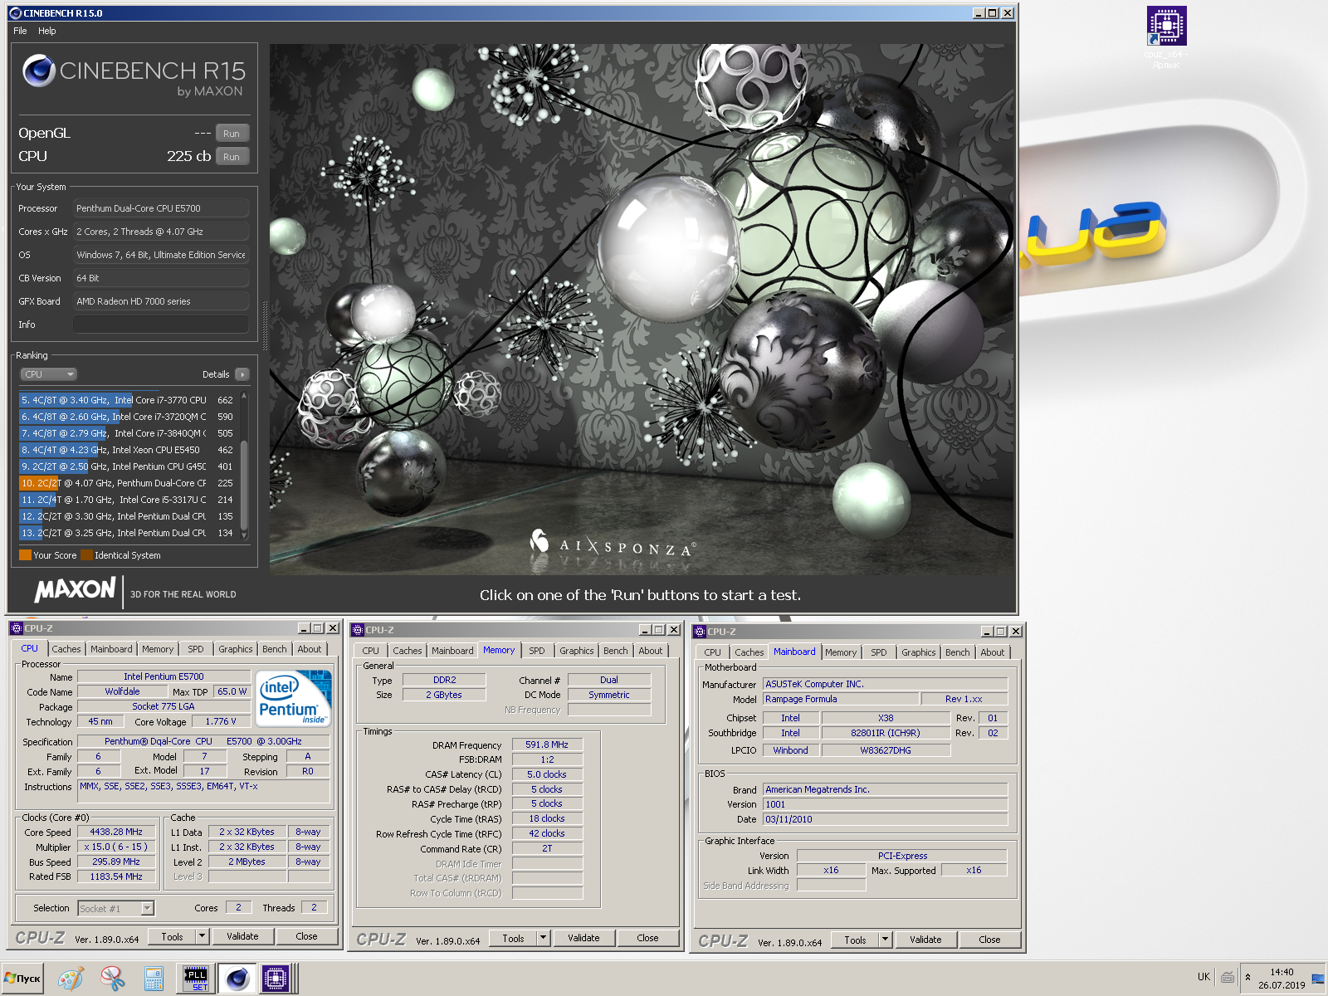This screenshot has width=1328, height=996.
Task: Open the Socket #1 selection combo box
Action: [x=116, y=908]
